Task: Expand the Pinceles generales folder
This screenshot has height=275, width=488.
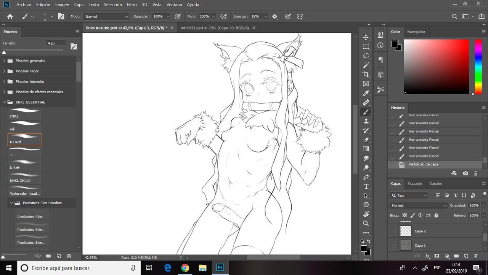Action: click(4, 61)
